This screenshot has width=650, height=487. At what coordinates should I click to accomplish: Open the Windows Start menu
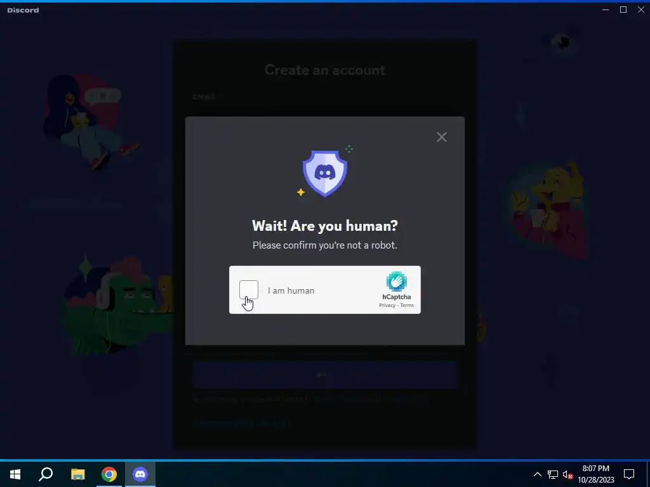pos(15,474)
